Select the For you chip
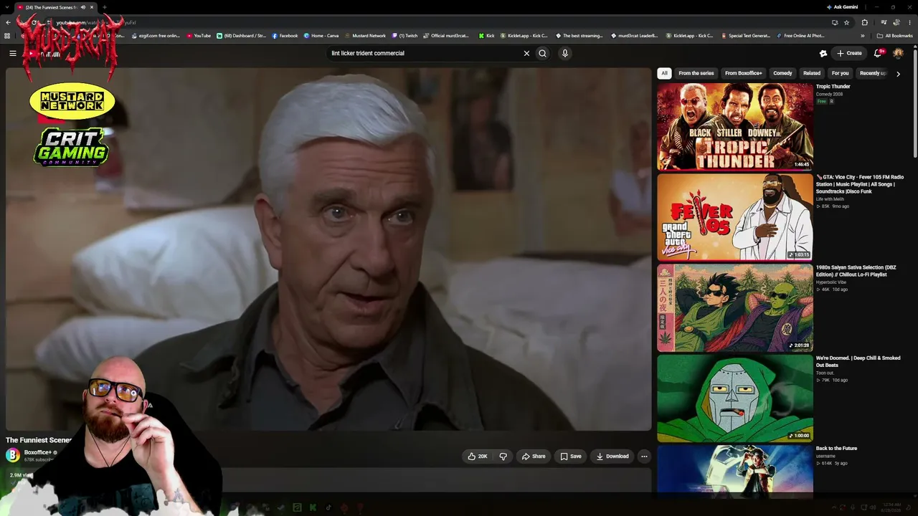918x516 pixels. pyautogui.click(x=840, y=73)
